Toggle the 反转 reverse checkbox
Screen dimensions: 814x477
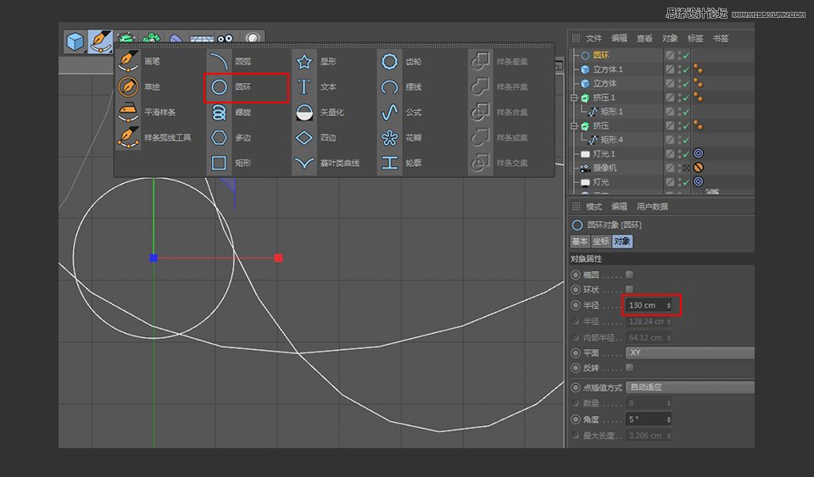(629, 368)
